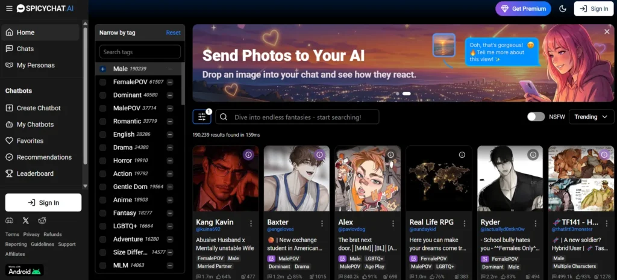617x280 pixels.
Task: Check the English tag checkbox
Action: point(102,134)
